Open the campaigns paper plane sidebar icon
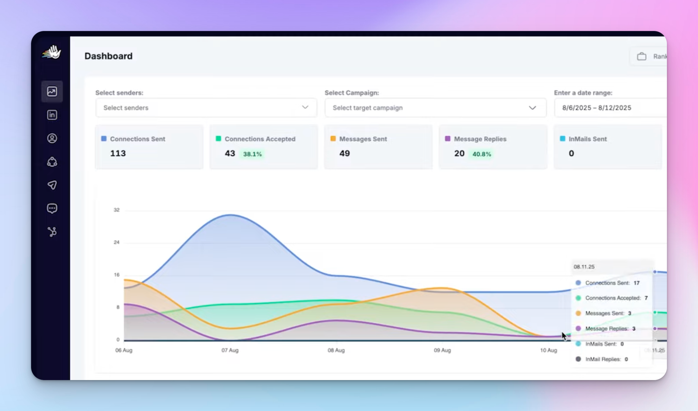This screenshot has height=411, width=698. point(52,185)
